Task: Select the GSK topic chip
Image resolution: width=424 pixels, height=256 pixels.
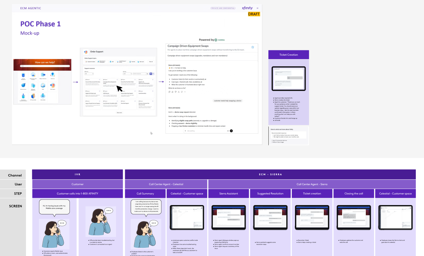Action: [x=112, y=62]
